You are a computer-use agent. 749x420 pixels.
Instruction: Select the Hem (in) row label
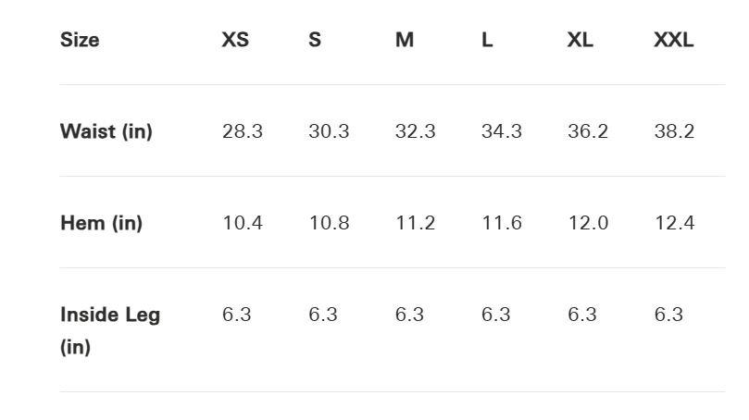pos(101,223)
